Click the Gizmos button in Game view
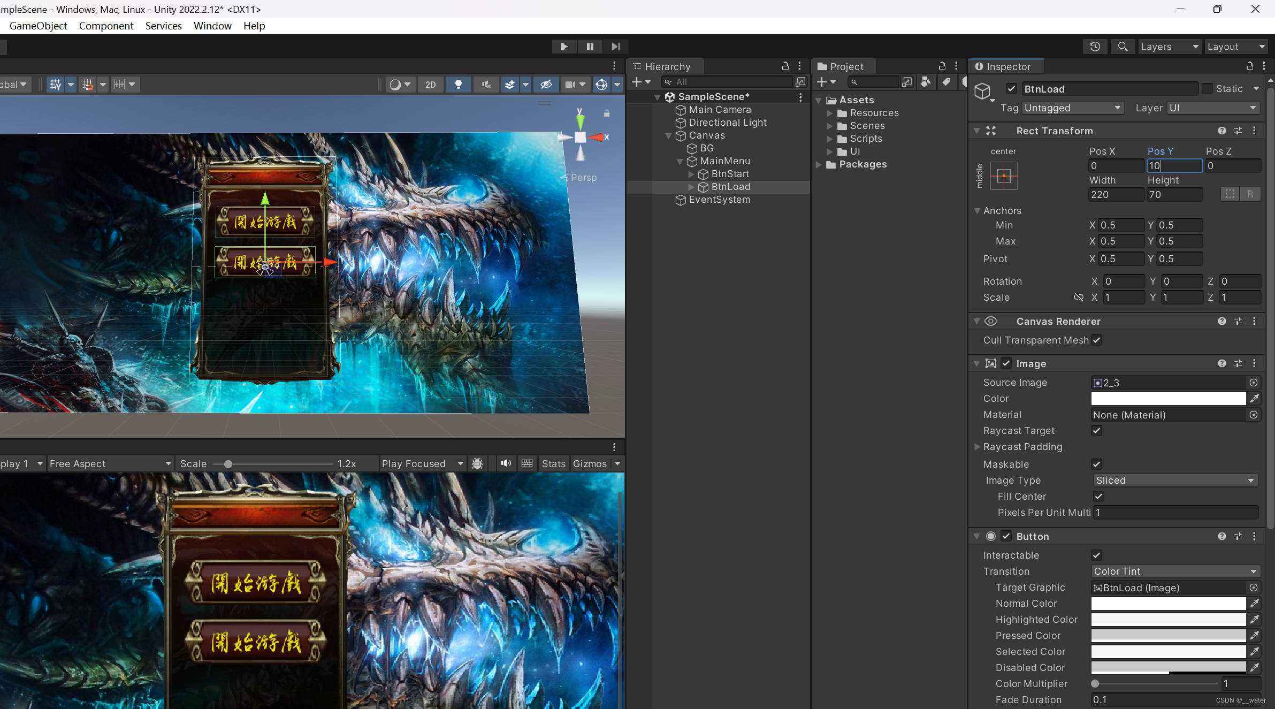This screenshot has height=709, width=1275. pyautogui.click(x=590, y=464)
